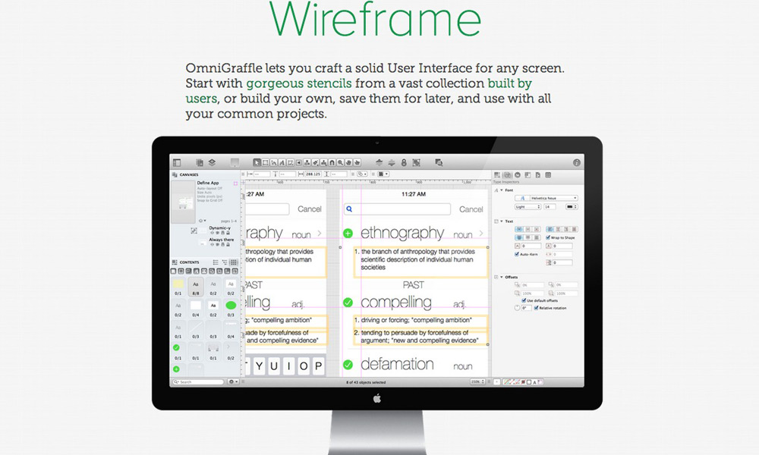Click the Info inspector icon
The width and height of the screenshot is (759, 455).
coord(577,163)
